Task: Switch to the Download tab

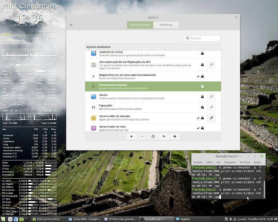Action: 166,25
